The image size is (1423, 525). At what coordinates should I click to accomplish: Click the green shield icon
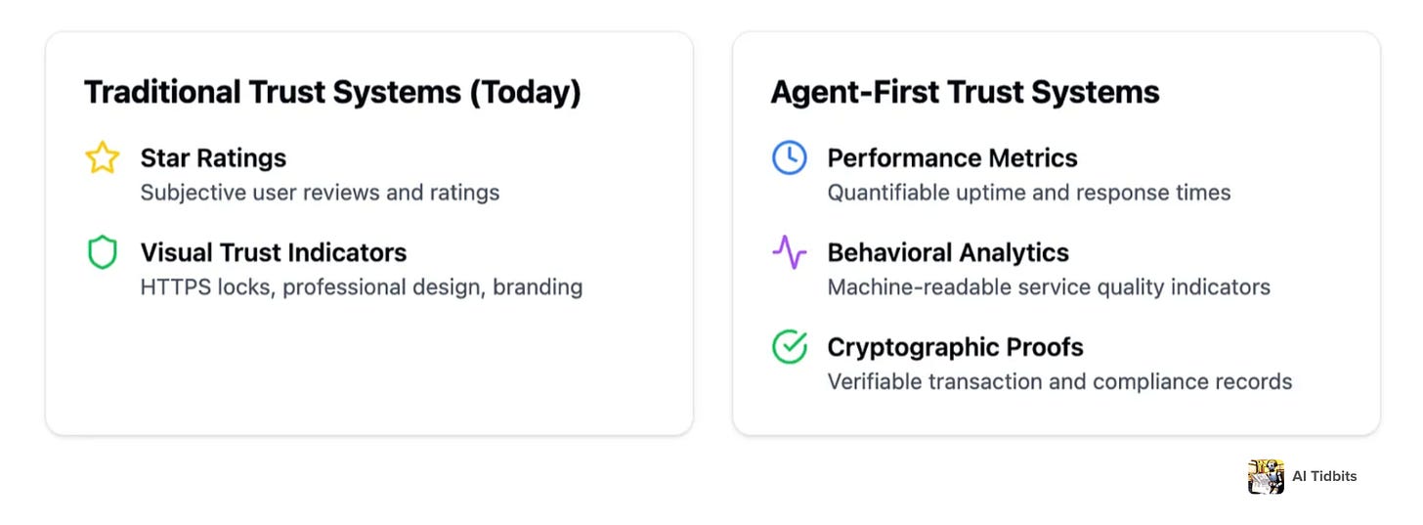point(102,252)
